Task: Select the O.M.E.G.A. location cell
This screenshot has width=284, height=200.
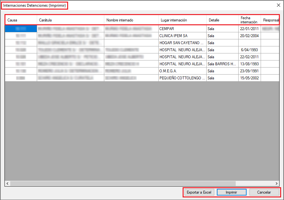Action: click(182, 71)
